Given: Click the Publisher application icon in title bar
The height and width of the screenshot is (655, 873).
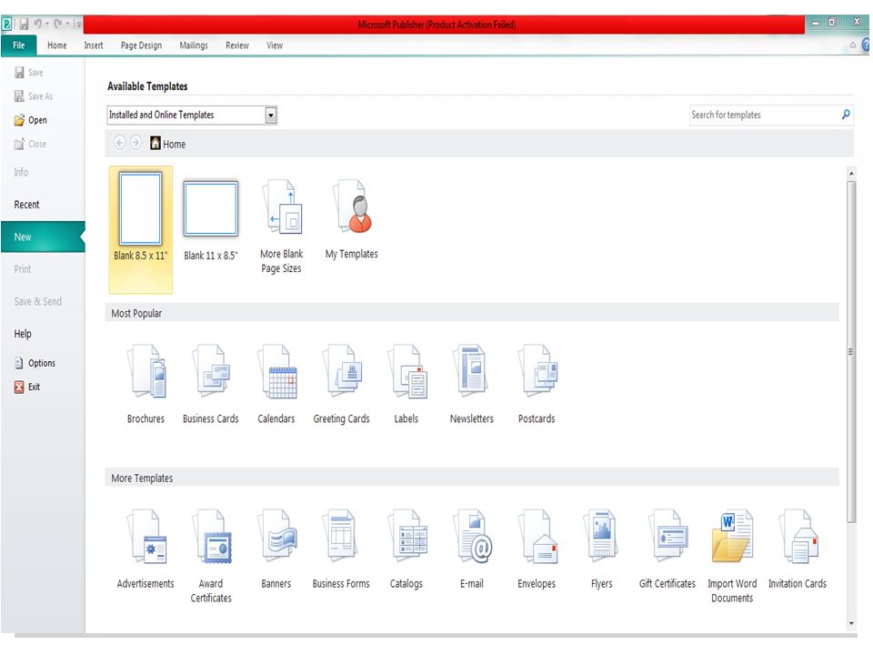Looking at the screenshot, I should [x=6, y=24].
